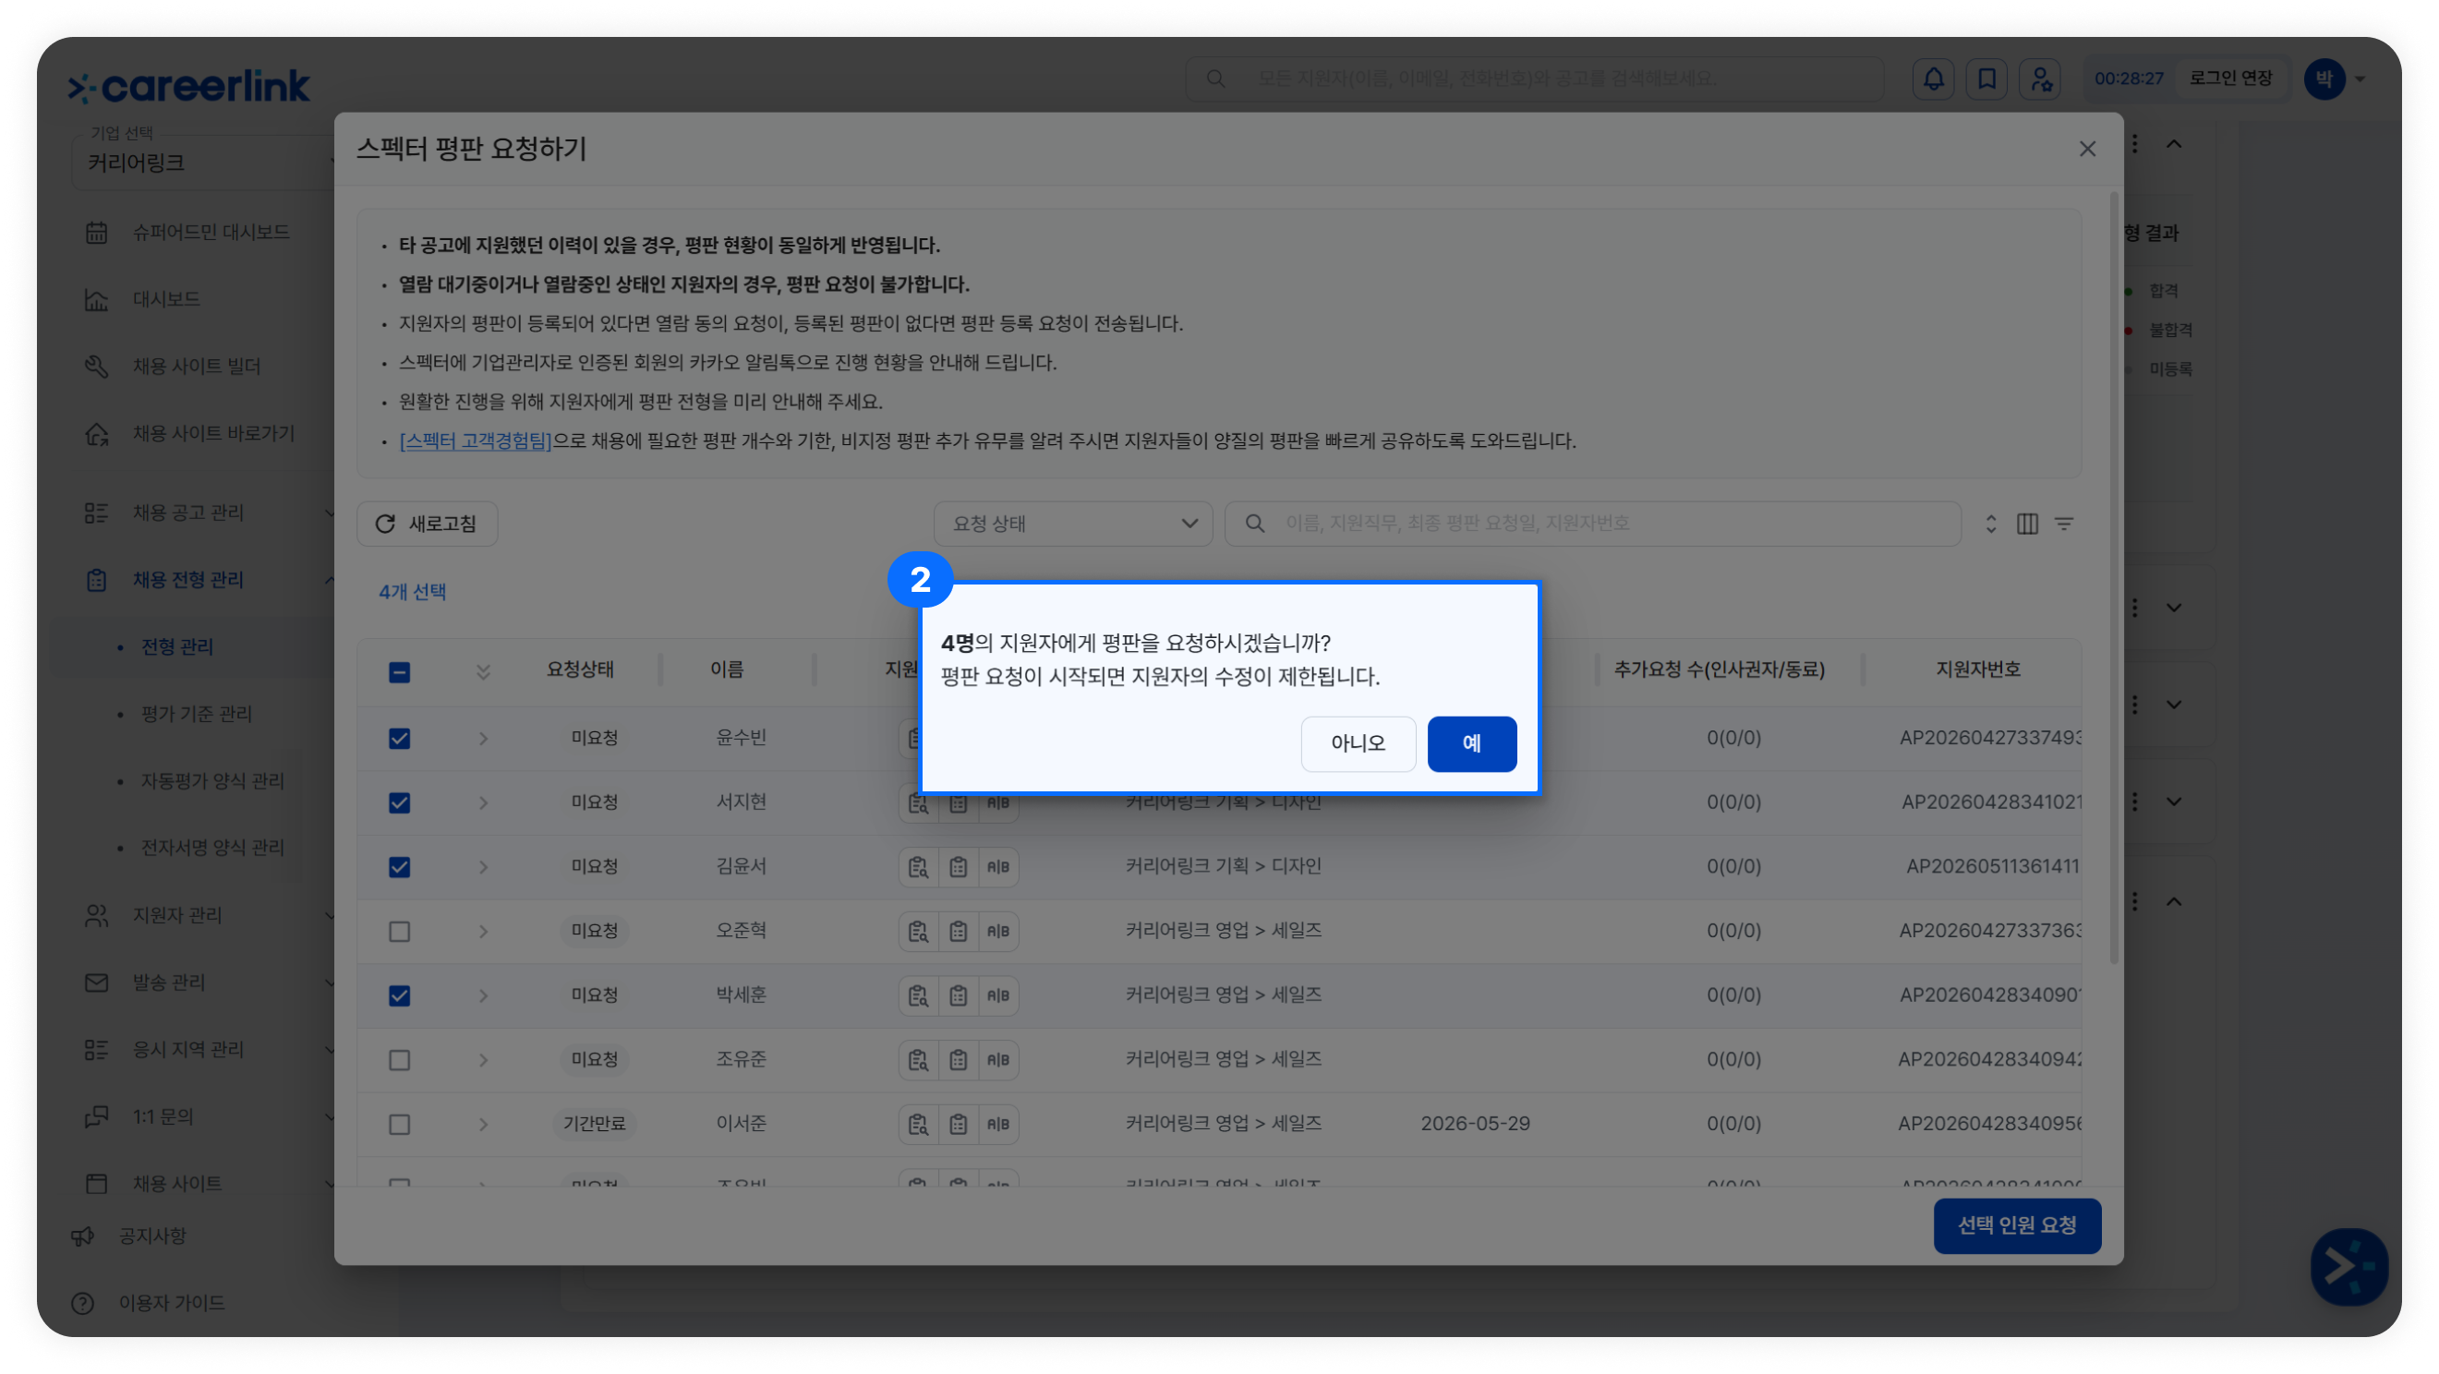Screen dimensions: 2439x1374
Task: Open 채용 사이트 바로가기 in the sidebar
Action: [x=213, y=434]
